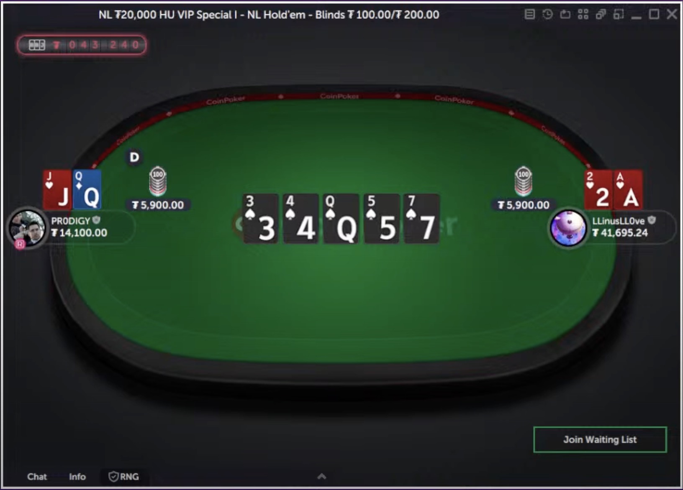This screenshot has height=490, width=683.
Task: Open the hand history clock icon
Action: (x=547, y=15)
